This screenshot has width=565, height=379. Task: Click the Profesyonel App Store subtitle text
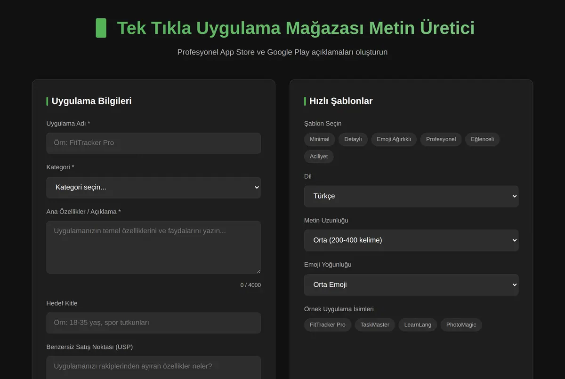[282, 52]
